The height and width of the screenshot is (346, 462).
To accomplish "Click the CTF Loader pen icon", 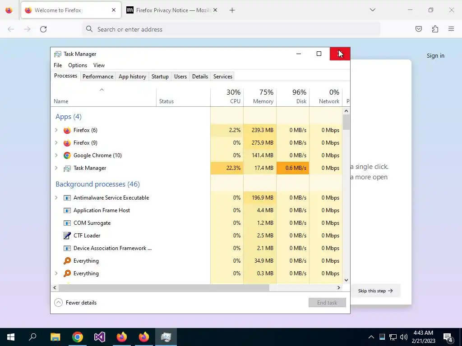I will 67,235.
